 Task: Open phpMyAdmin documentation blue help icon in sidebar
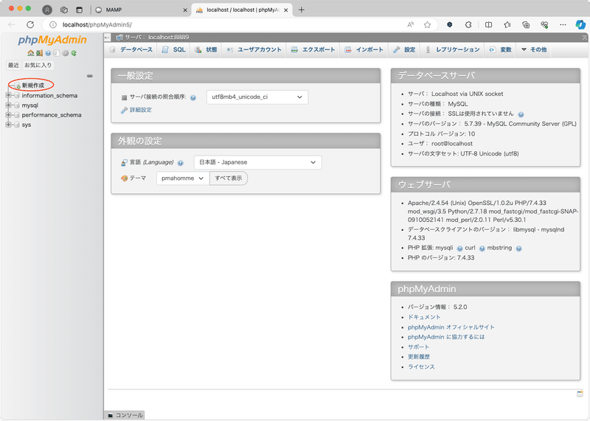pyautogui.click(x=48, y=53)
